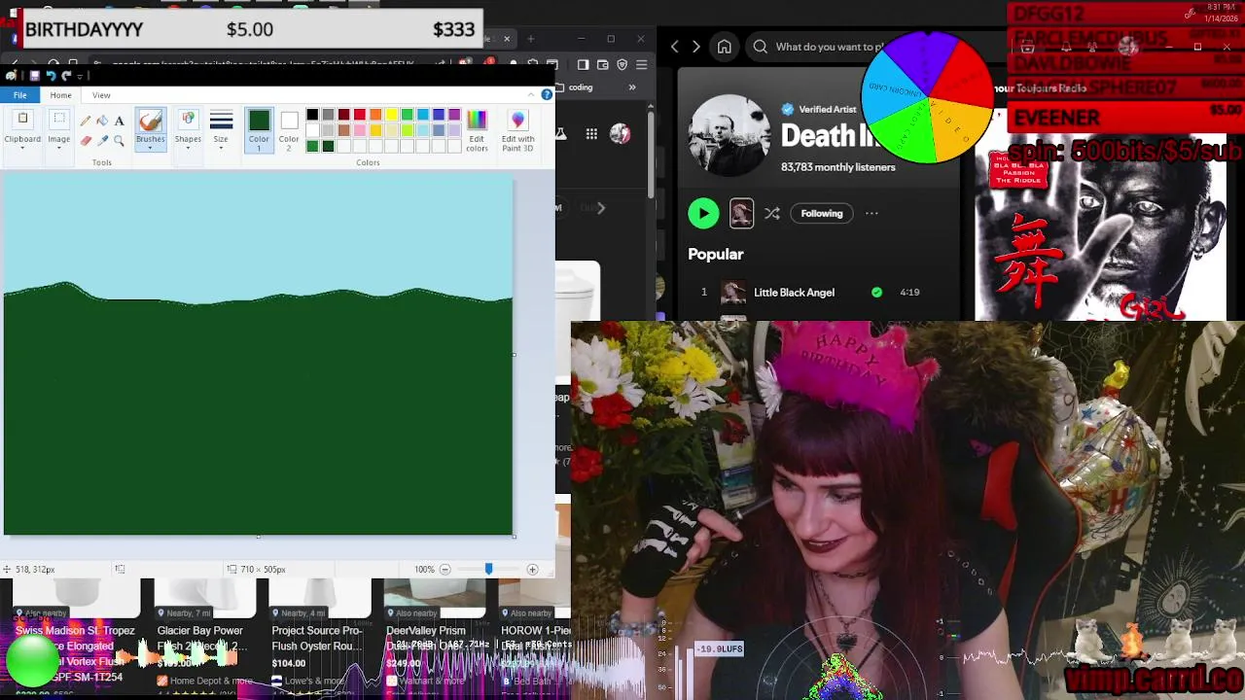Select the Eraser tool in Paint
This screenshot has width=1245, height=700.
click(x=86, y=140)
